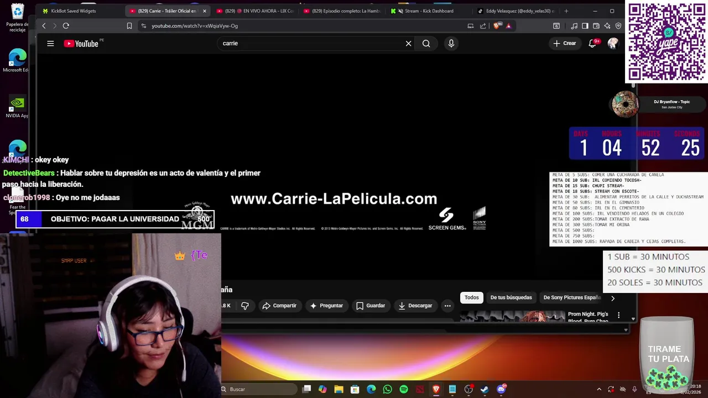Open Brave VPN shield icon

coord(618,26)
